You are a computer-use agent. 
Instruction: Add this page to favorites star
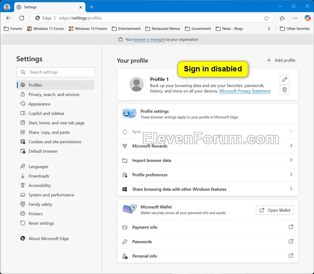[x=266, y=18]
